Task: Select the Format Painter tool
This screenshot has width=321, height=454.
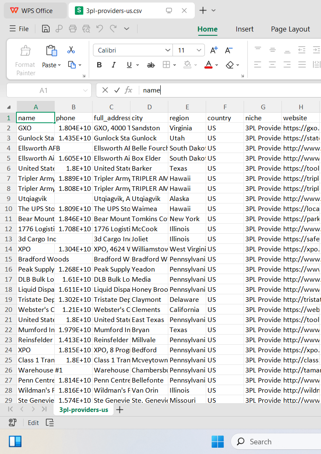Action: pos(26,61)
